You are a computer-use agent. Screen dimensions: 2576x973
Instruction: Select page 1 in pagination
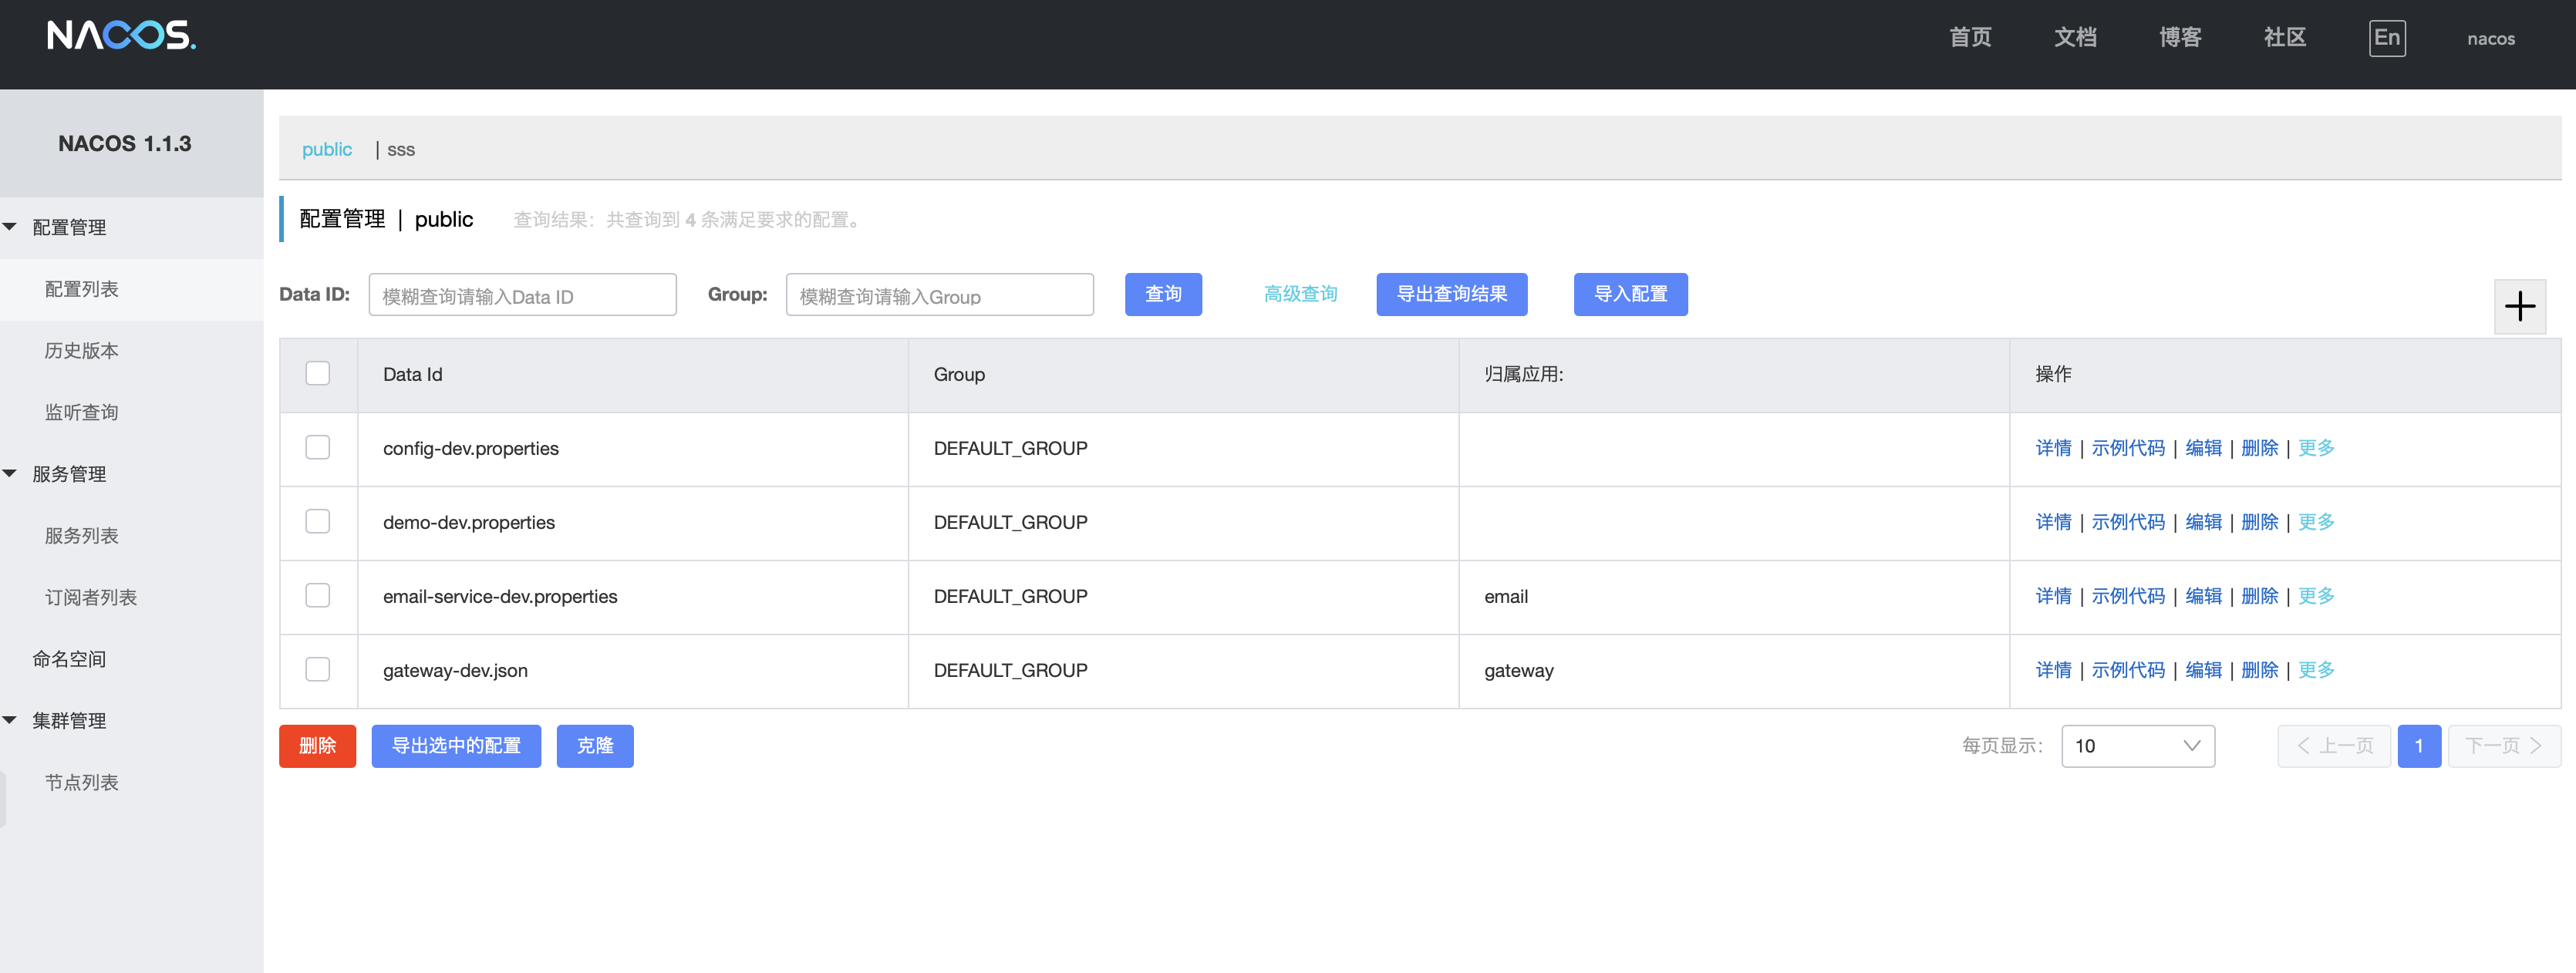point(2418,746)
